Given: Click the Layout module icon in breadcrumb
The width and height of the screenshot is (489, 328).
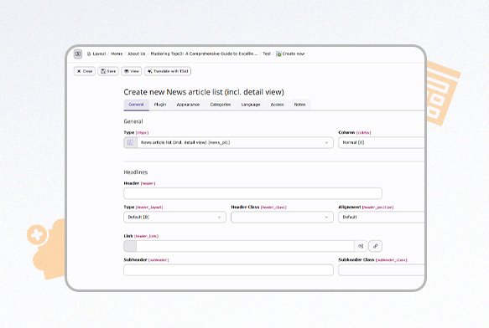Looking at the screenshot, I should pos(89,54).
